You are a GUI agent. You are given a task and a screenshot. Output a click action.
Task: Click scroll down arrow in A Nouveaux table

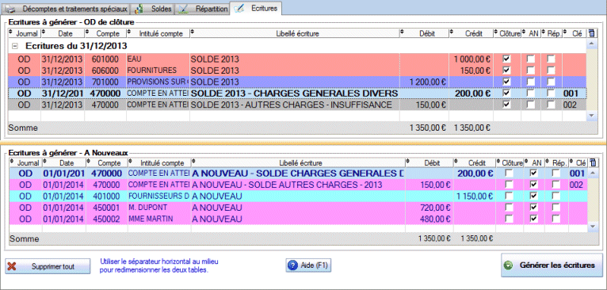point(592,227)
